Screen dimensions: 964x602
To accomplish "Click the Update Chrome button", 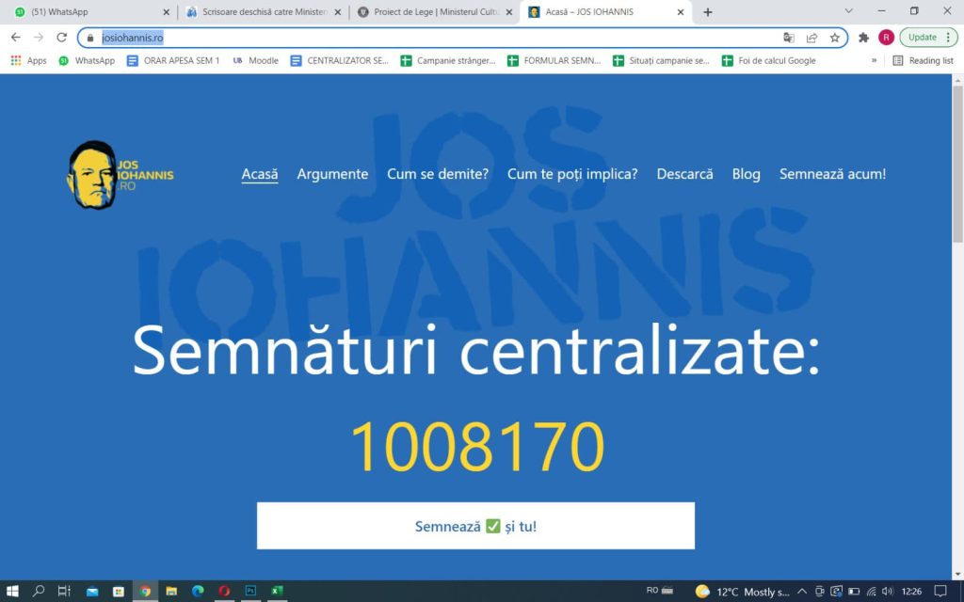I will pyautogui.click(x=928, y=38).
